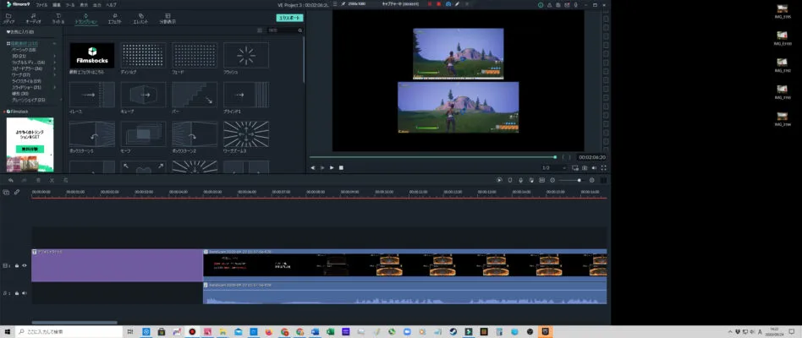Click the timeline zoom slider handle
Viewport: 802px width, 338px height.
[579, 180]
